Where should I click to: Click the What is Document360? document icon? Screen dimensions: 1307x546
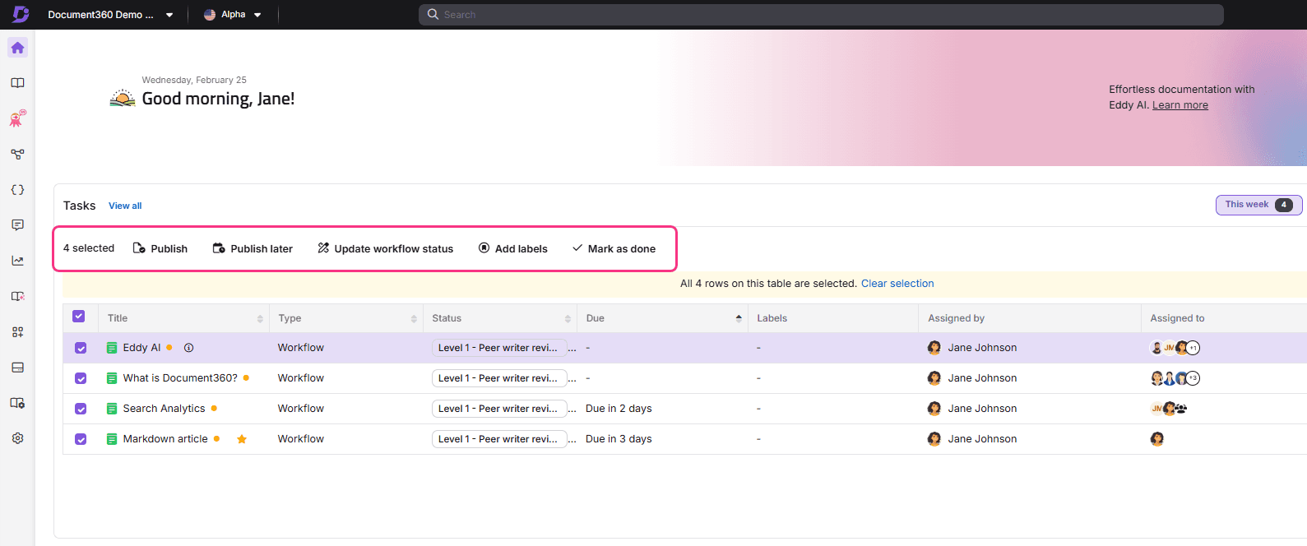click(112, 378)
